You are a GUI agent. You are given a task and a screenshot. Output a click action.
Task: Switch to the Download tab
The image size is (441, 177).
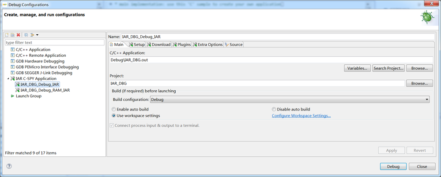coord(159,44)
